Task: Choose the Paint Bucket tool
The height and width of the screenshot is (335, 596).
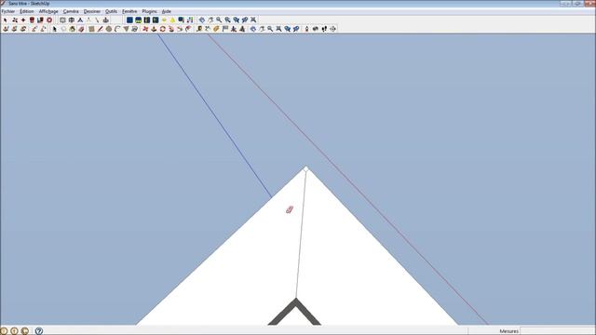Action: click(x=73, y=29)
